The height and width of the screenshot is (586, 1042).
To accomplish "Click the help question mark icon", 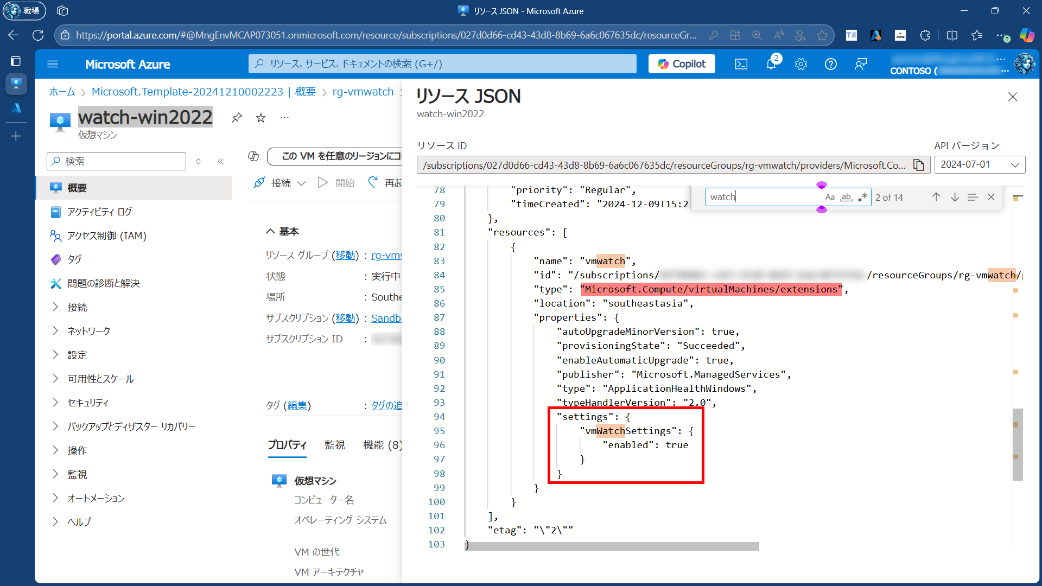I will tap(830, 64).
